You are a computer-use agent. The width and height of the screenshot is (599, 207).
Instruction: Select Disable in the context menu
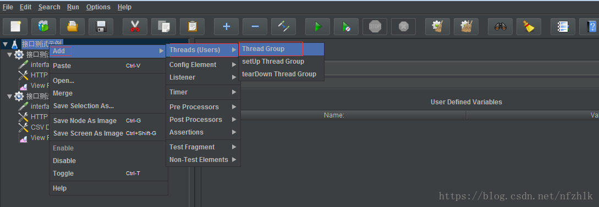tap(108, 161)
